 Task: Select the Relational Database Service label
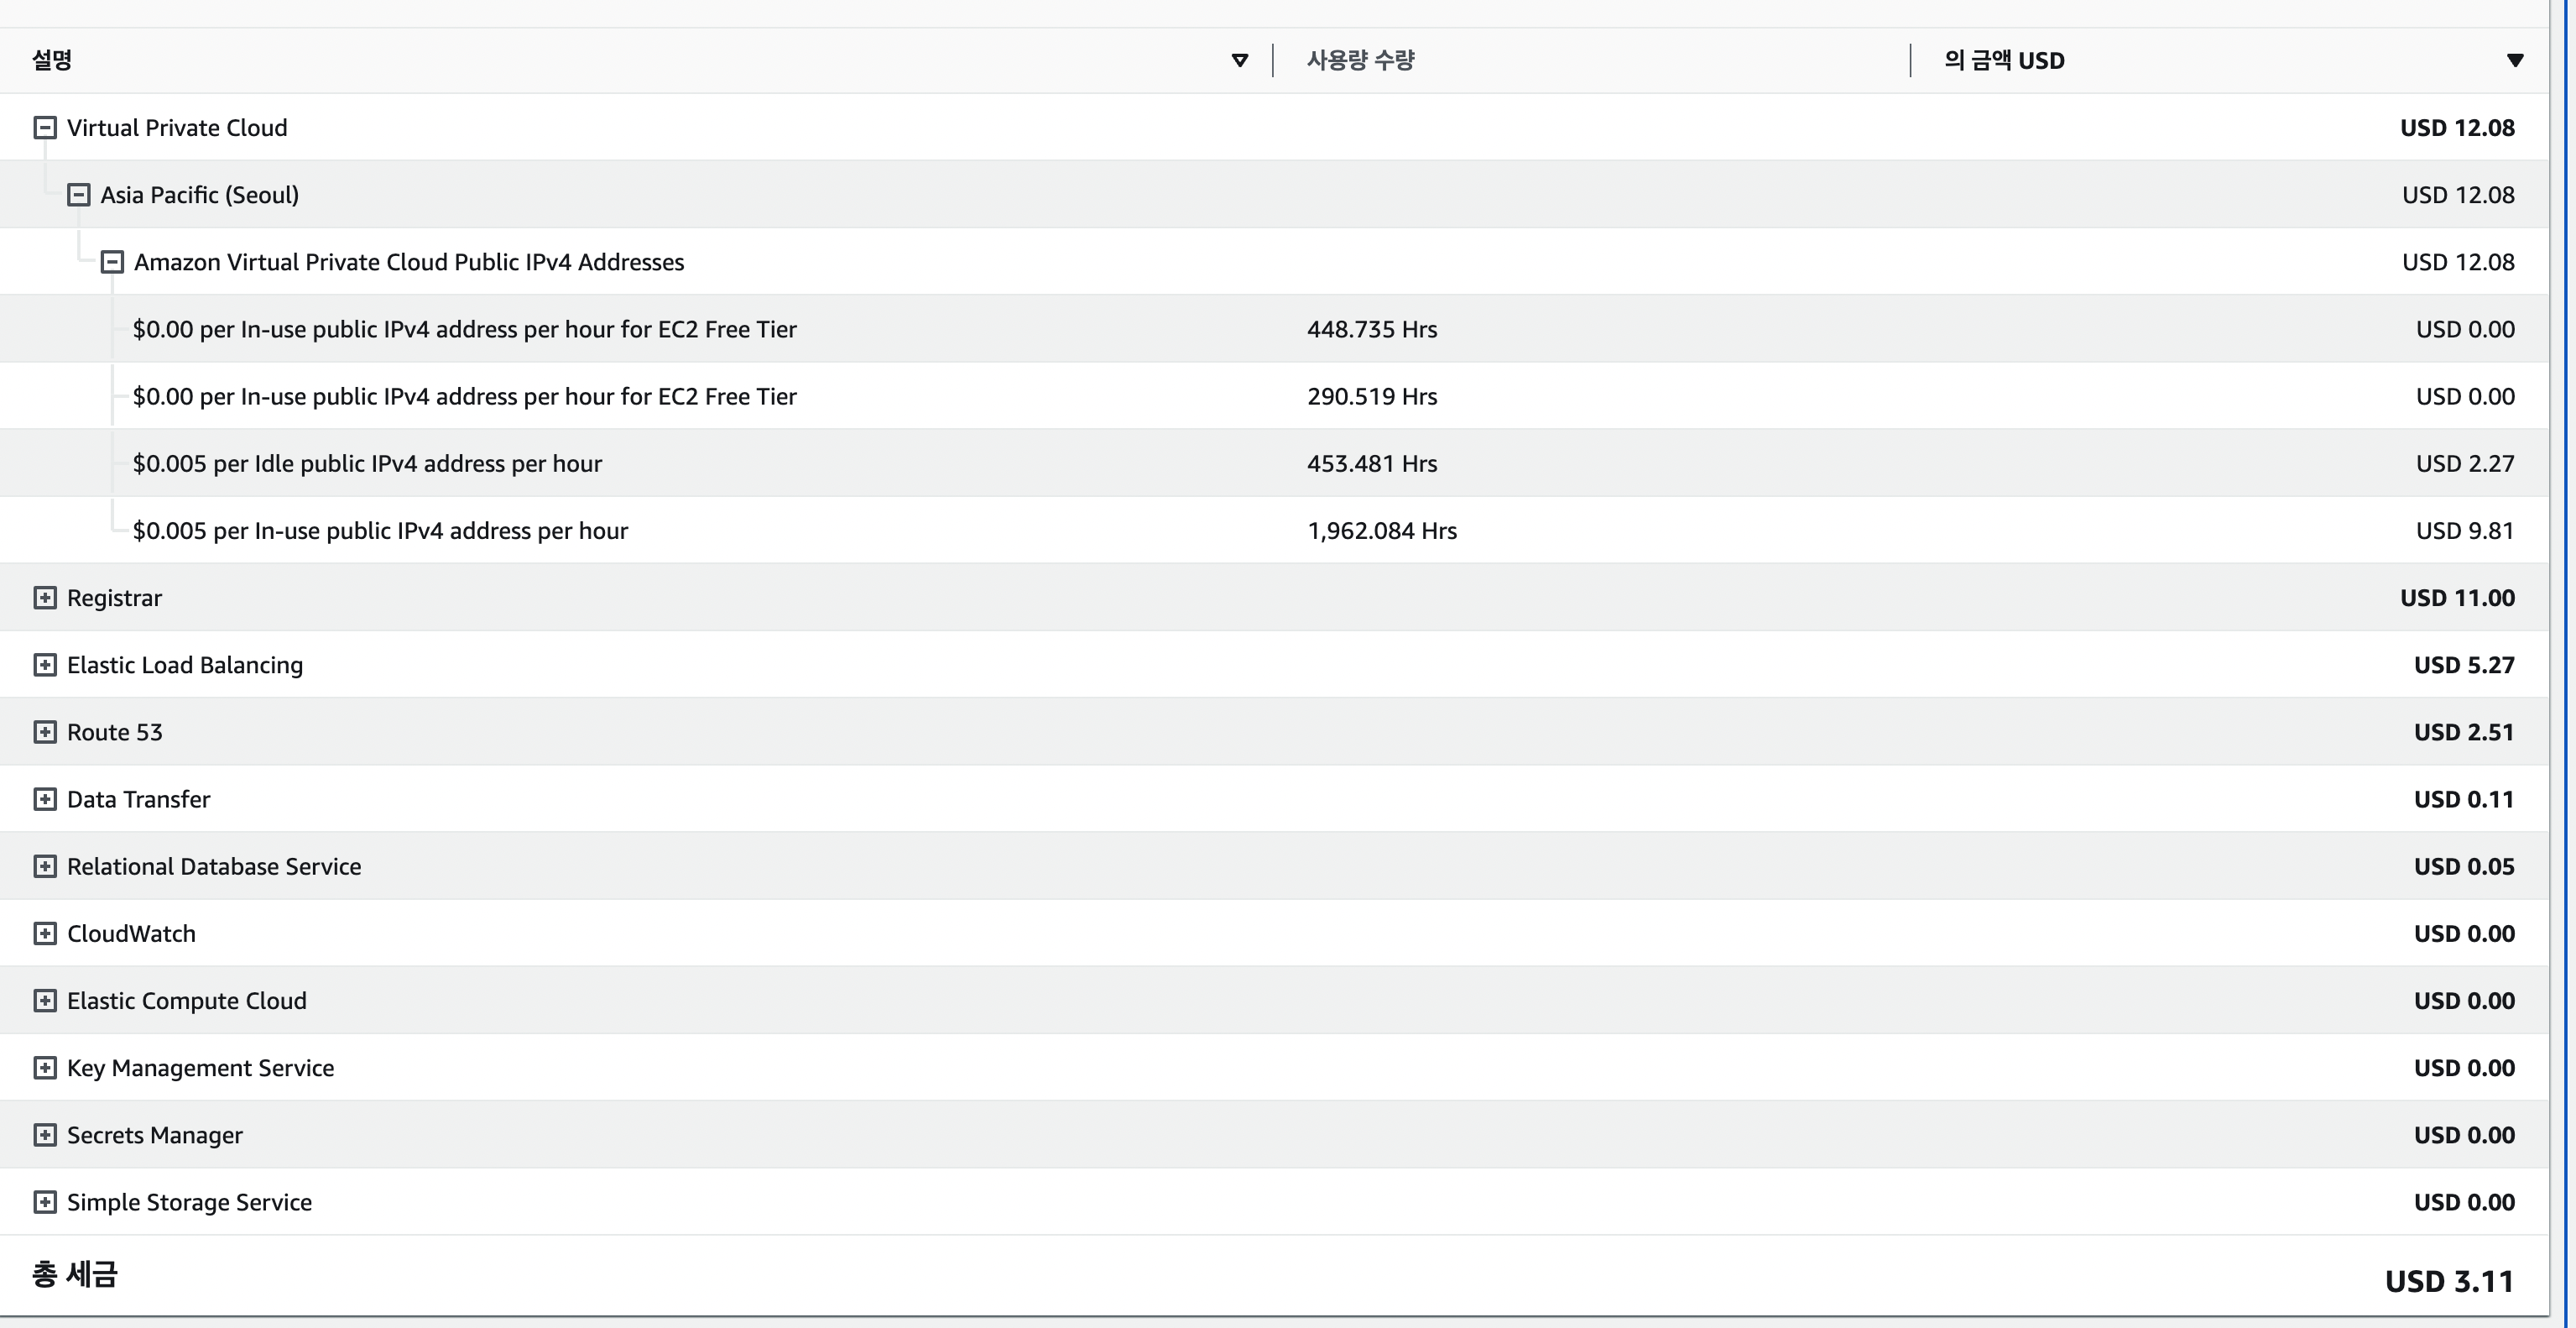[x=214, y=865]
